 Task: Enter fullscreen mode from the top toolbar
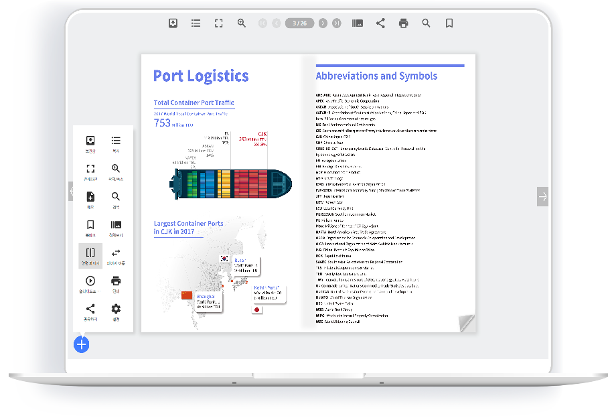[218, 23]
